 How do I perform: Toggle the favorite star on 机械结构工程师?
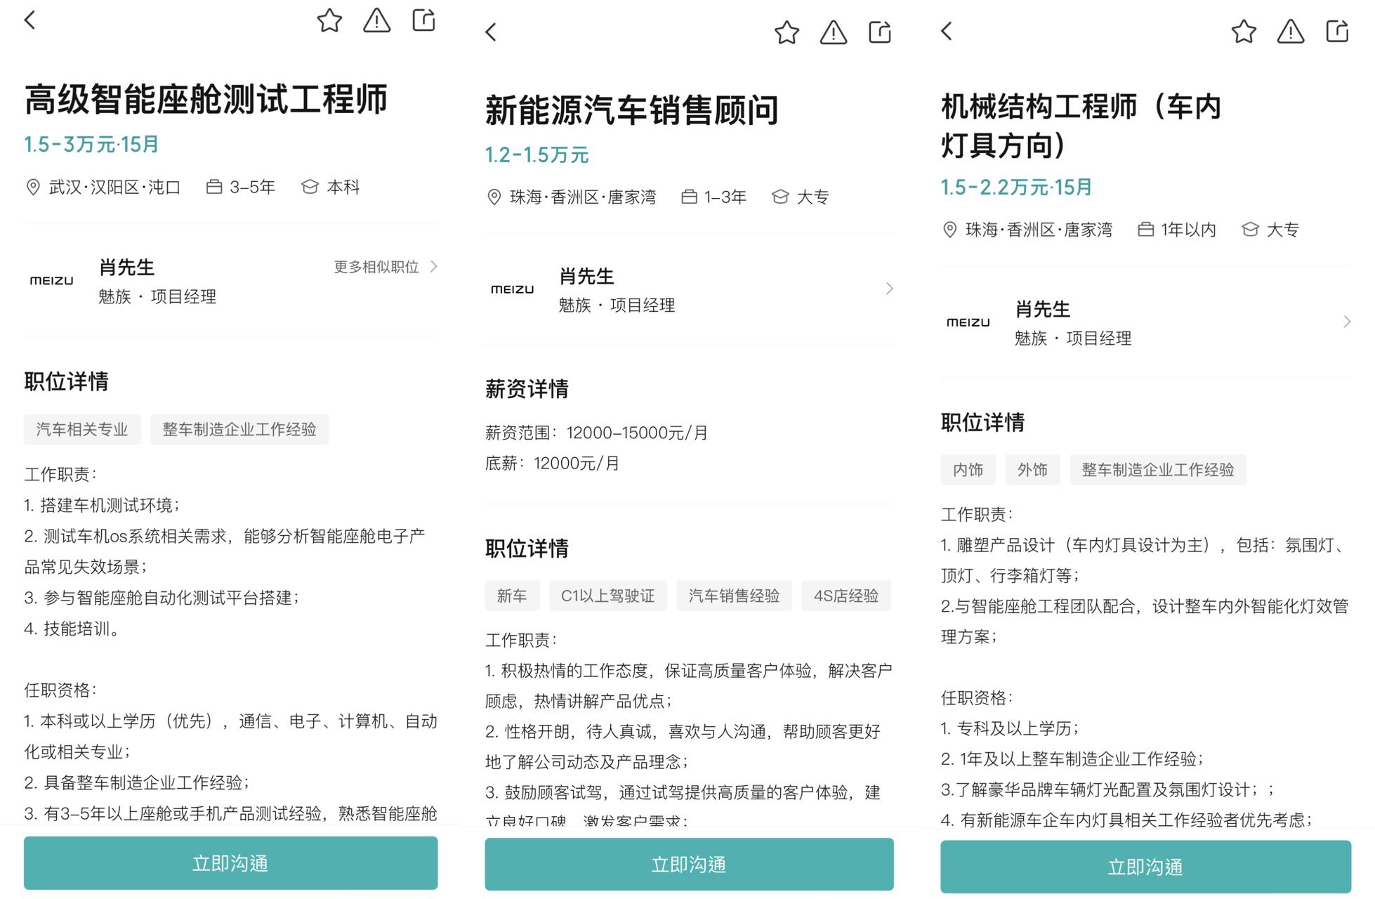click(1243, 32)
